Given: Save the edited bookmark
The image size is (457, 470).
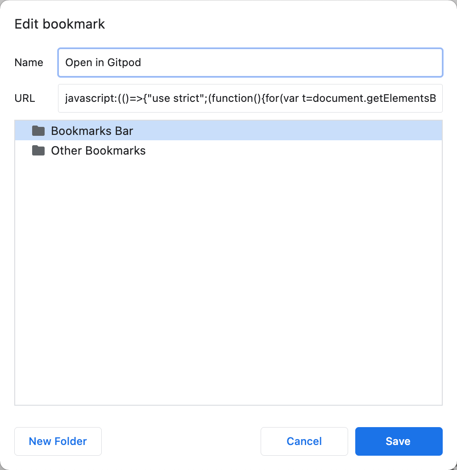Looking at the screenshot, I should (399, 441).
